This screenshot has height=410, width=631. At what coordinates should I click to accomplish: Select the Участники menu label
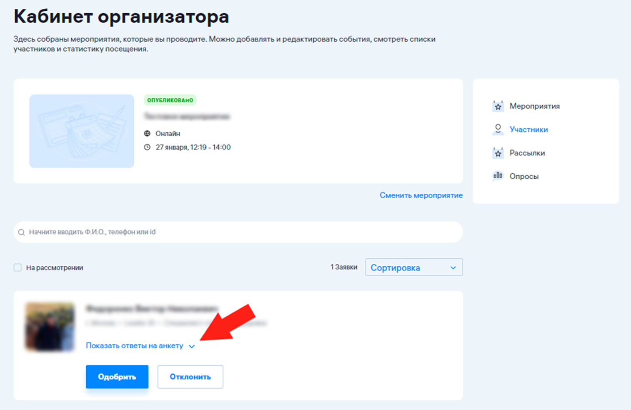[528, 130]
